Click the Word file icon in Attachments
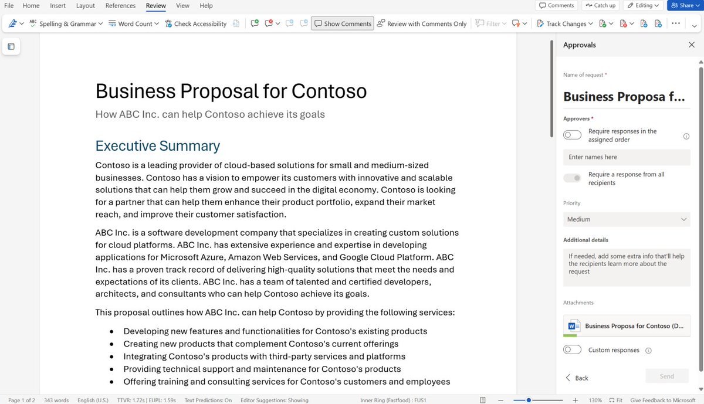Image resolution: width=704 pixels, height=404 pixels. [574, 325]
